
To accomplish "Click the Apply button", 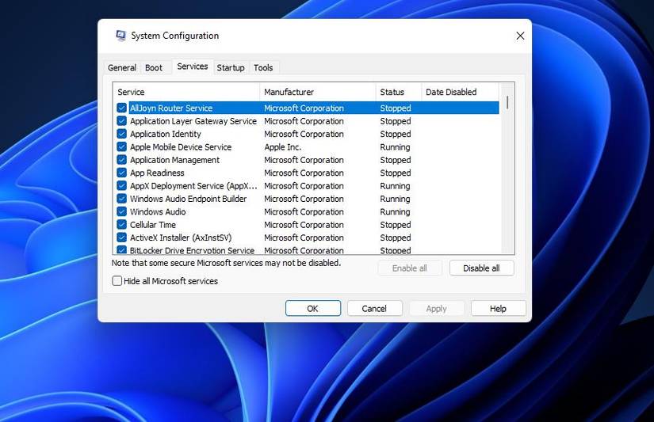I will tap(436, 309).
